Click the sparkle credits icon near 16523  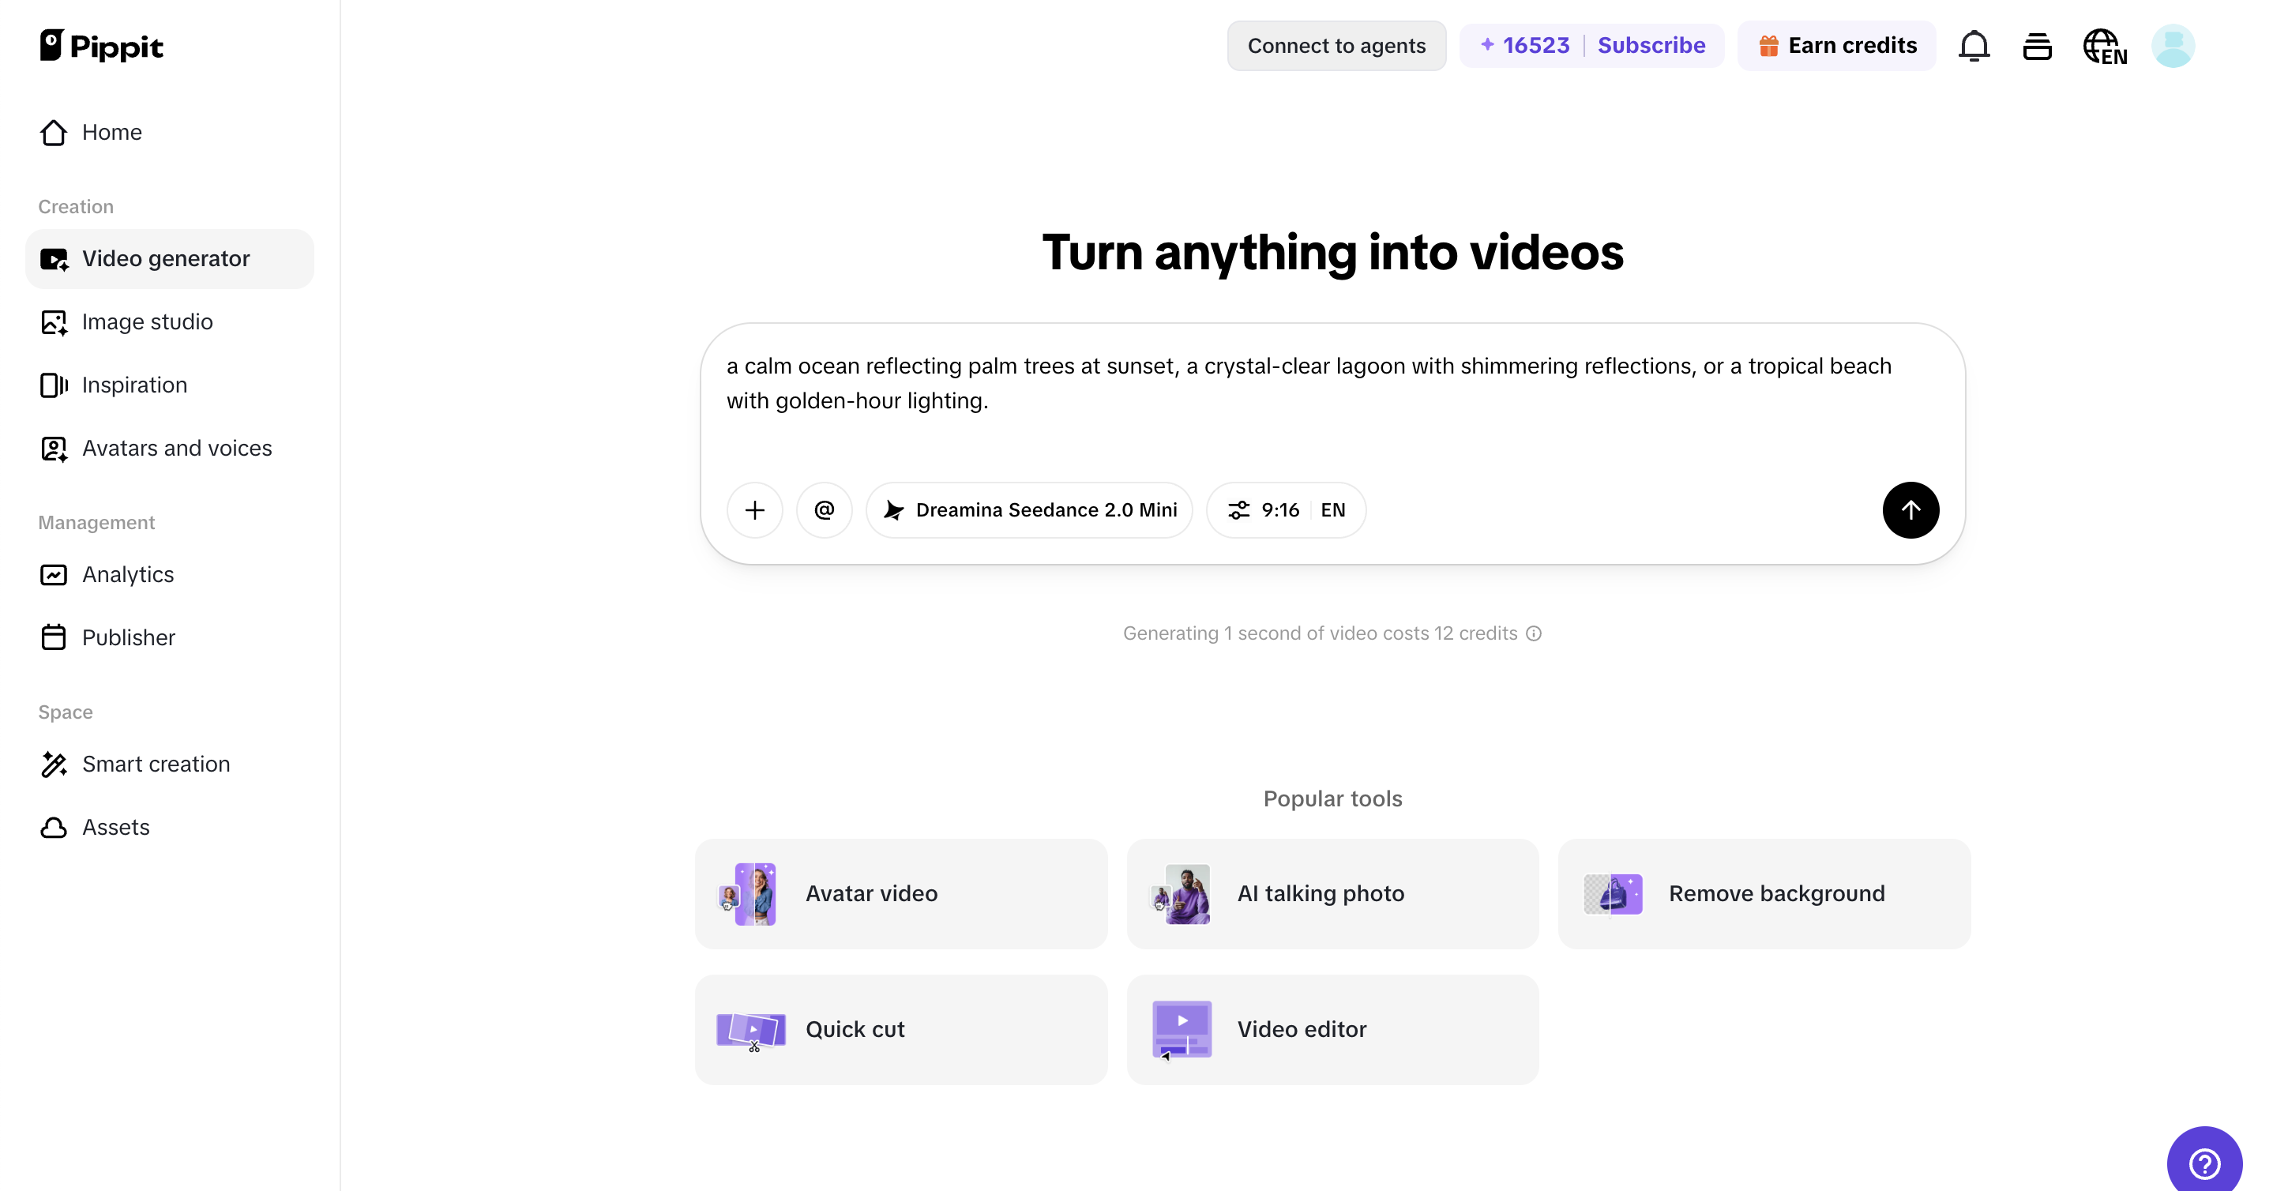[x=1488, y=45]
